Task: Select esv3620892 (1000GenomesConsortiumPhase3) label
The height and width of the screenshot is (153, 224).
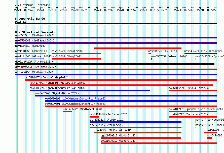Action: [75, 98]
